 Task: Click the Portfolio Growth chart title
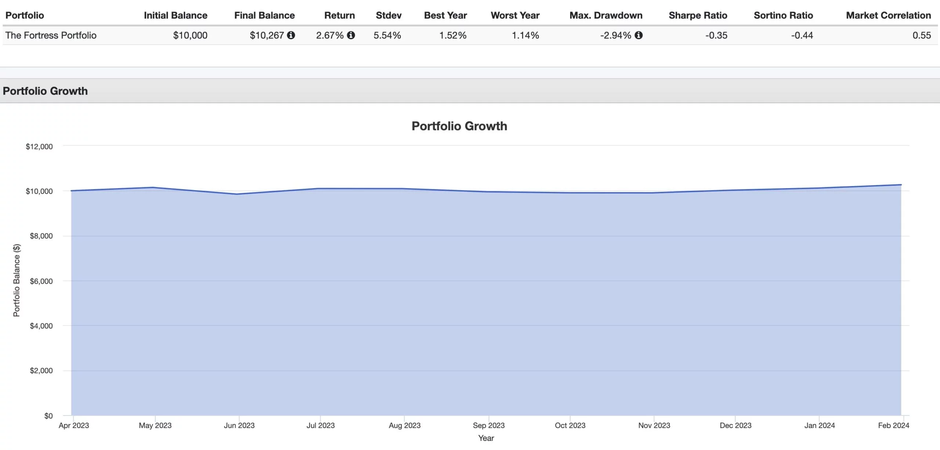coord(459,126)
